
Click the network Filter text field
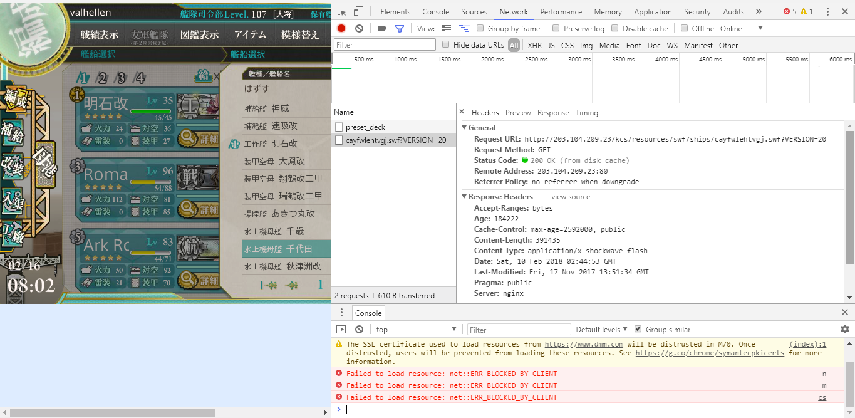click(385, 45)
